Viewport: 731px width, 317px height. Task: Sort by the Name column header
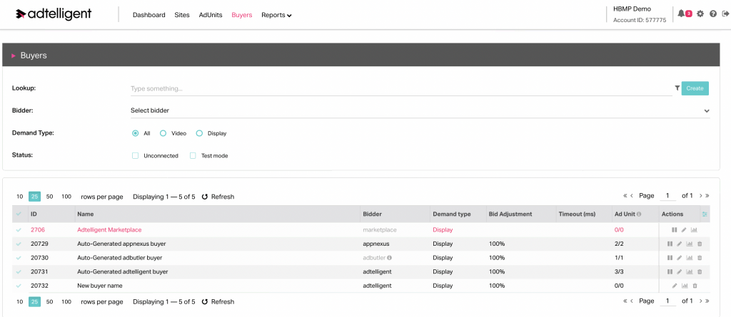click(x=86, y=214)
